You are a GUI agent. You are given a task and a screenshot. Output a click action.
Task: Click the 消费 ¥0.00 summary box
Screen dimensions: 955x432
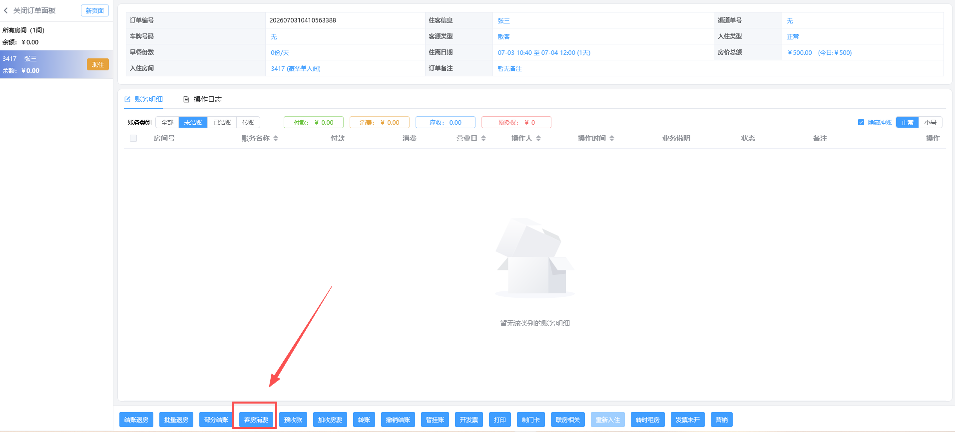[x=380, y=122]
